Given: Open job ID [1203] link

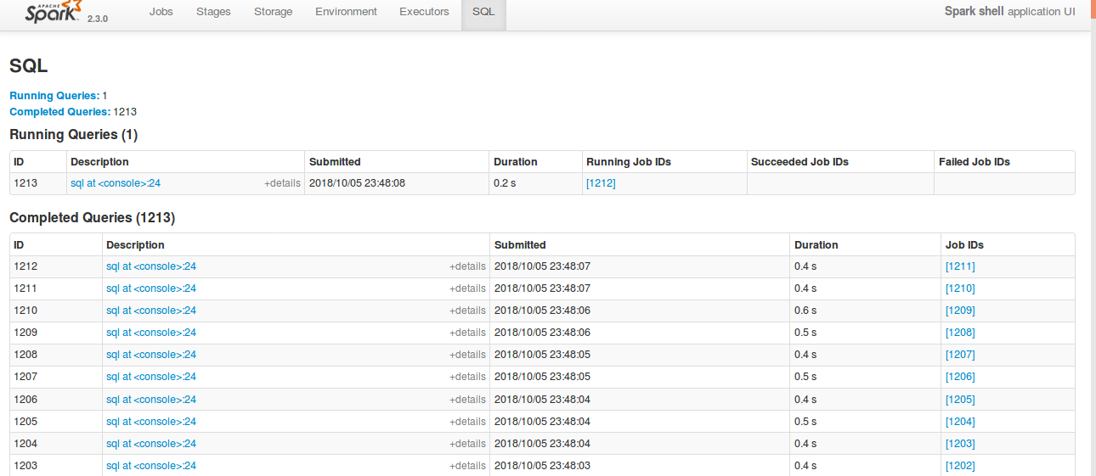Looking at the screenshot, I should pyautogui.click(x=960, y=444).
